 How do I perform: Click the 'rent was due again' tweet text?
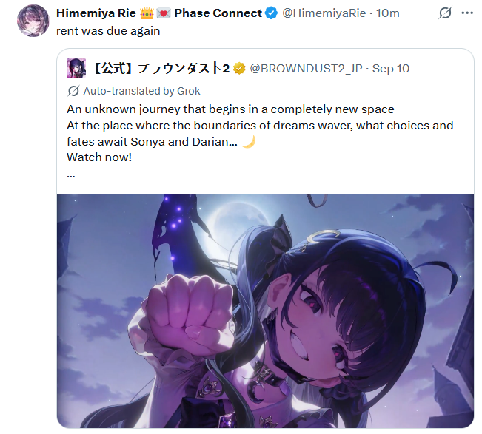click(x=108, y=31)
